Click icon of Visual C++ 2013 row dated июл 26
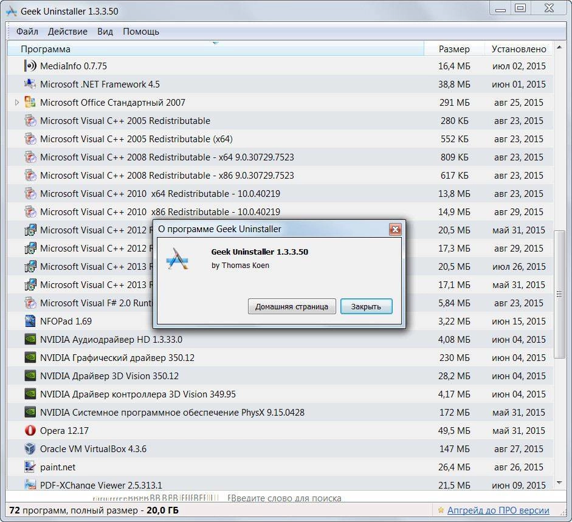 click(x=30, y=267)
